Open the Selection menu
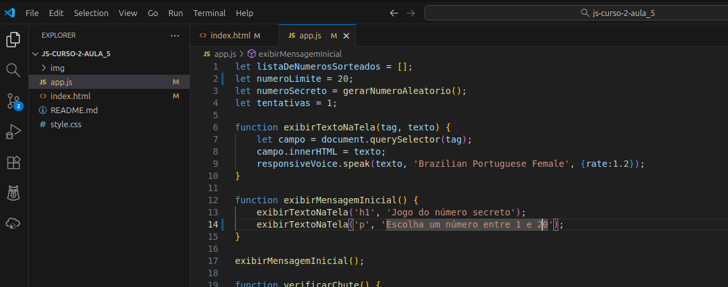This screenshot has height=287, width=728. [91, 13]
